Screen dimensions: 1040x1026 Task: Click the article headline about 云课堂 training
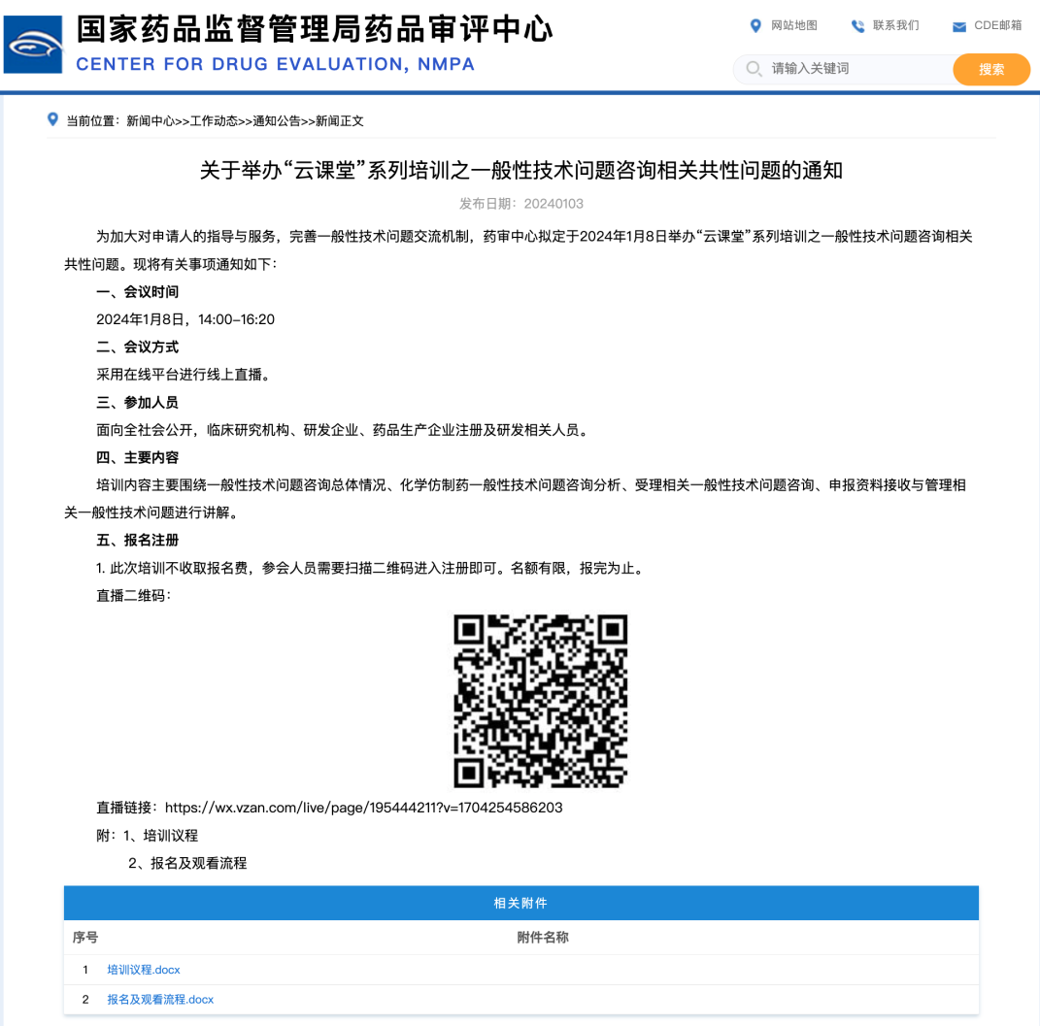pos(520,170)
